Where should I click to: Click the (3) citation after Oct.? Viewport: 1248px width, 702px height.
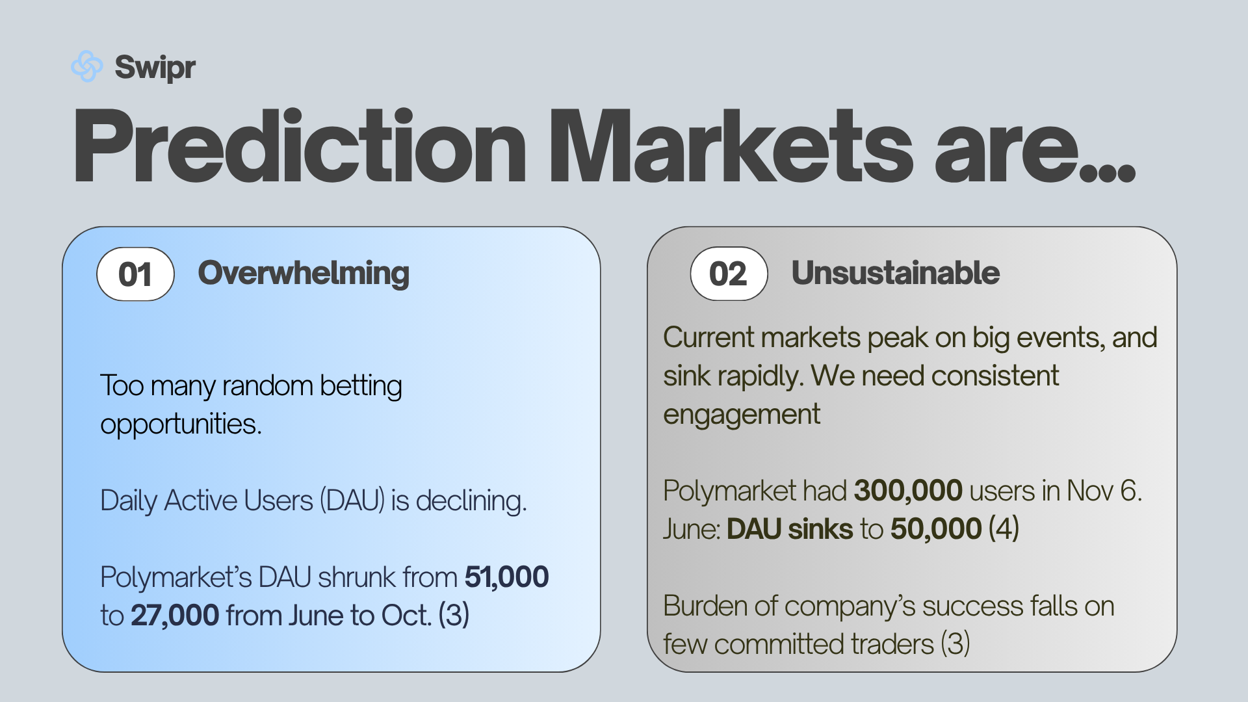[x=454, y=615]
